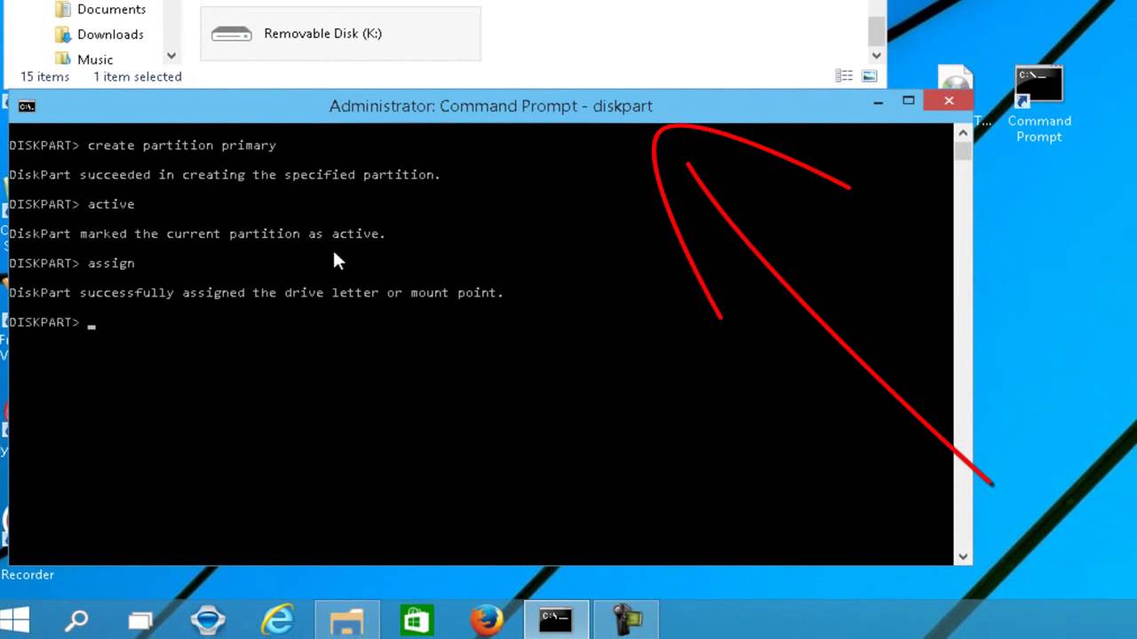This screenshot has width=1137, height=639.
Task: Click Command Prompt scroll up arrow
Action: (963, 131)
